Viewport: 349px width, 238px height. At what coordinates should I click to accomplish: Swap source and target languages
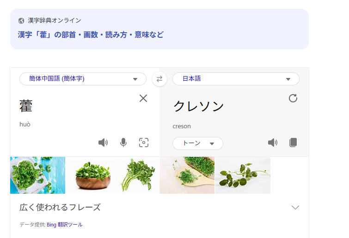pos(159,79)
